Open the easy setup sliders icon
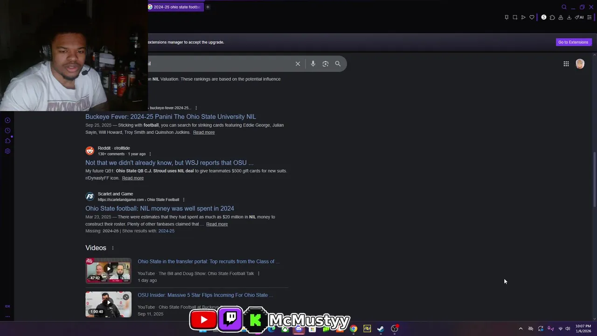 click(589, 17)
